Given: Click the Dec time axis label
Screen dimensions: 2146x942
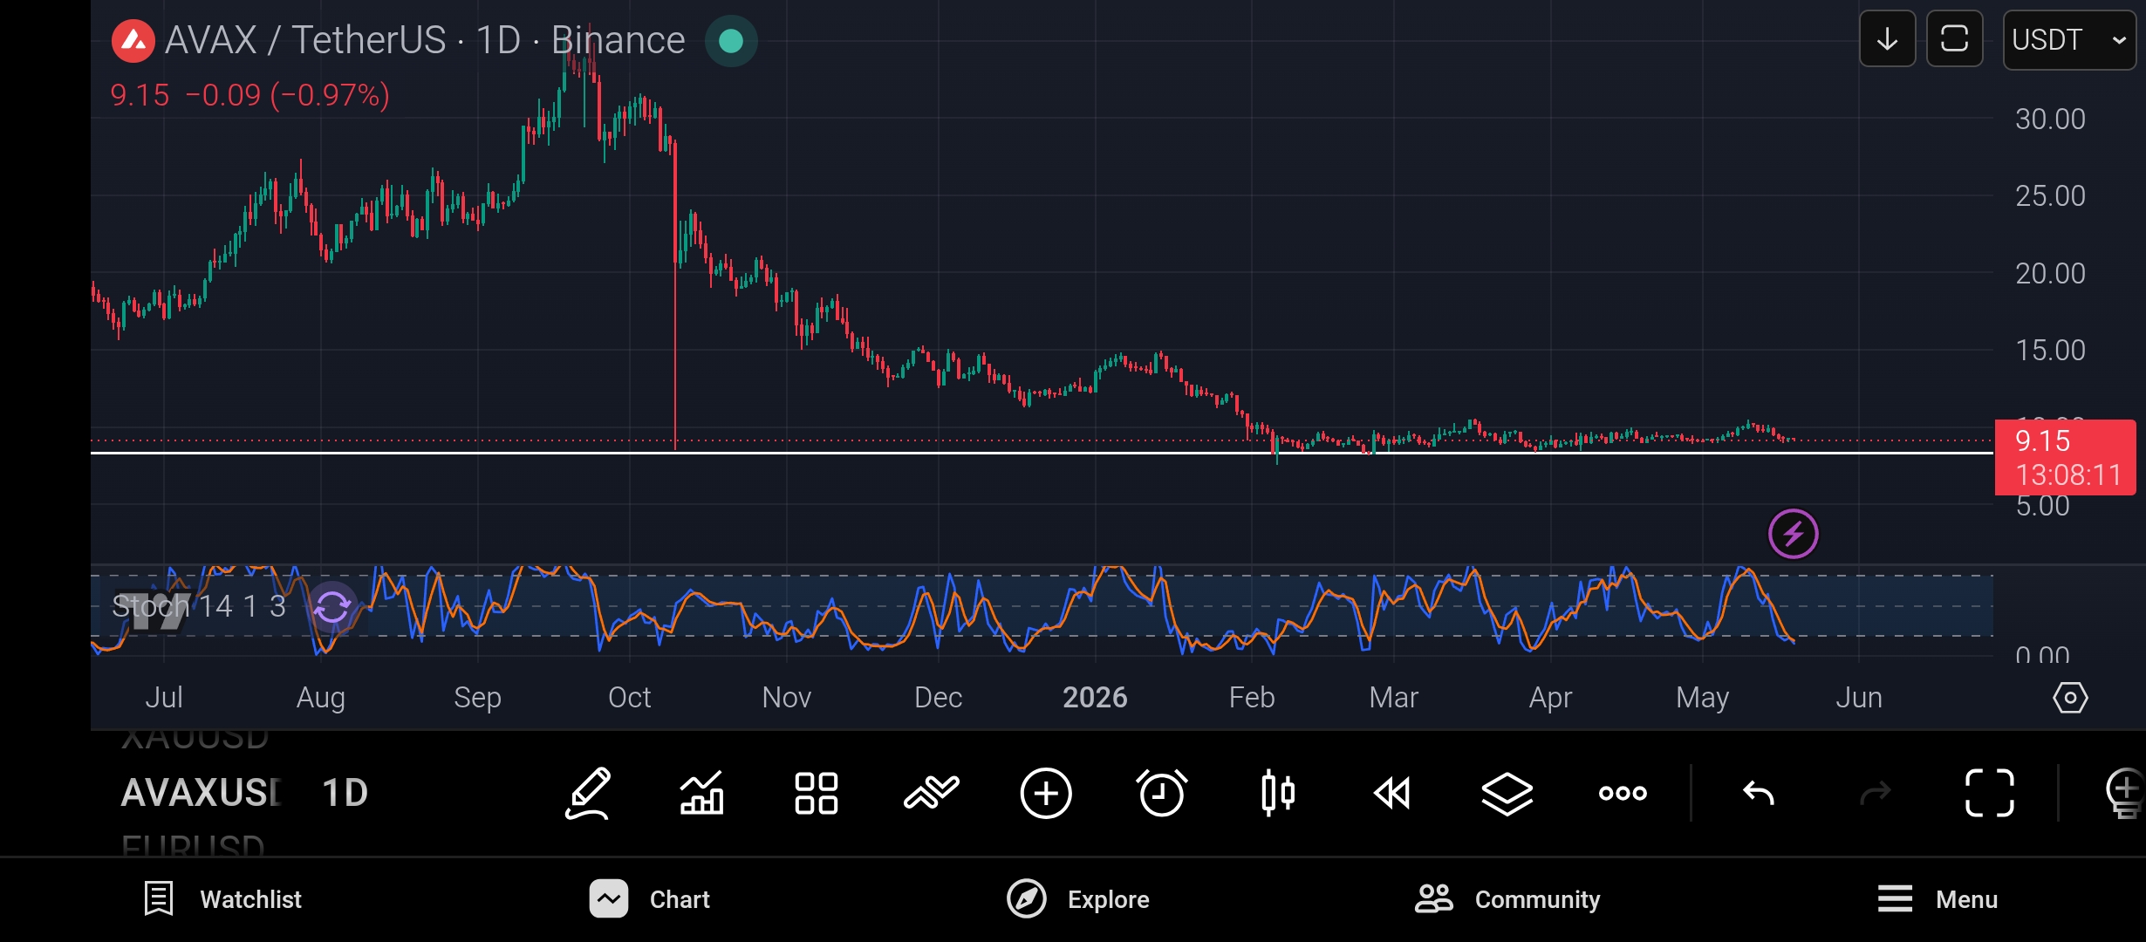Looking at the screenshot, I should 939,698.
